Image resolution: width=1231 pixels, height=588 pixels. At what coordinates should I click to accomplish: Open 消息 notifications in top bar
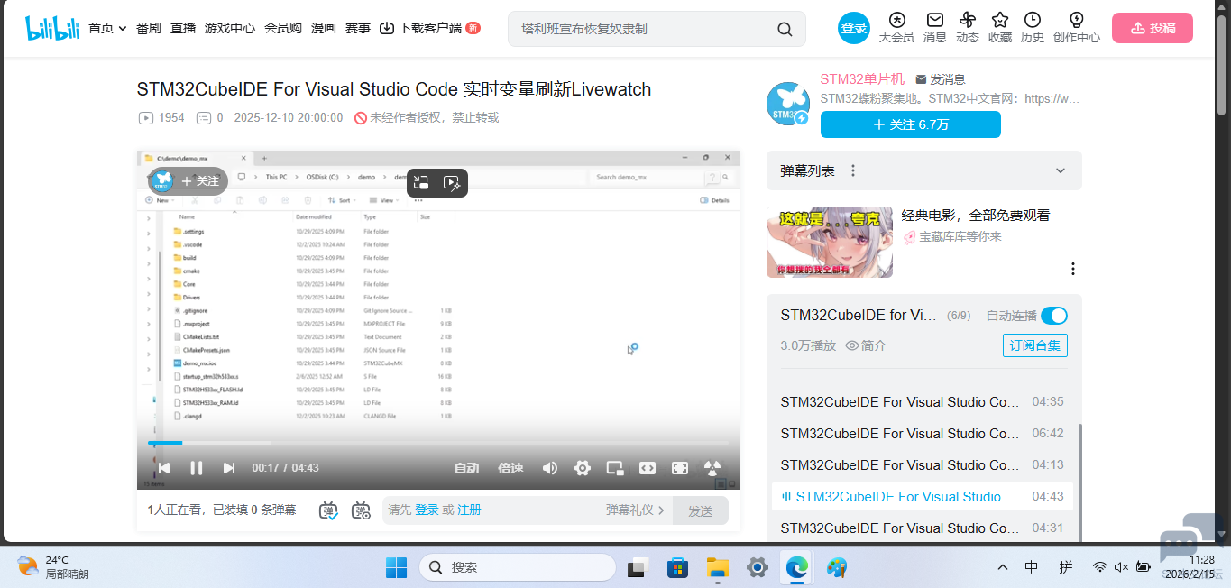(x=934, y=27)
